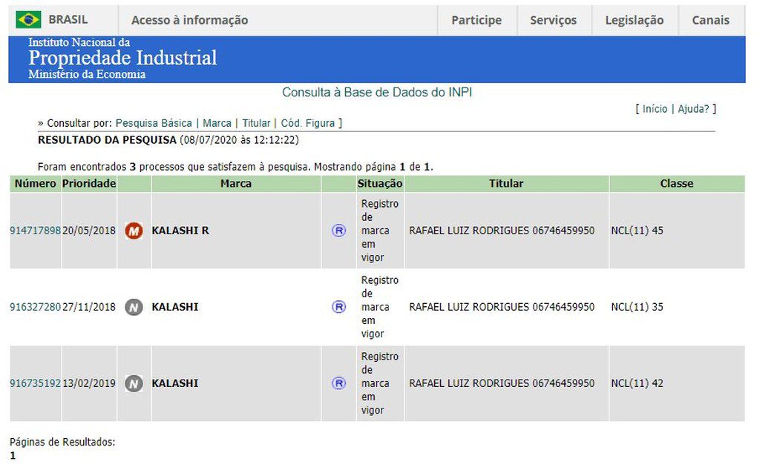This screenshot has height=470, width=760.
Task: Open process number 916735192
Action: tap(35, 383)
